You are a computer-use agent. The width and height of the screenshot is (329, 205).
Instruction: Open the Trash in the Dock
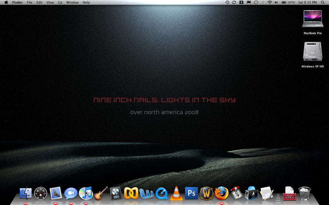(304, 194)
